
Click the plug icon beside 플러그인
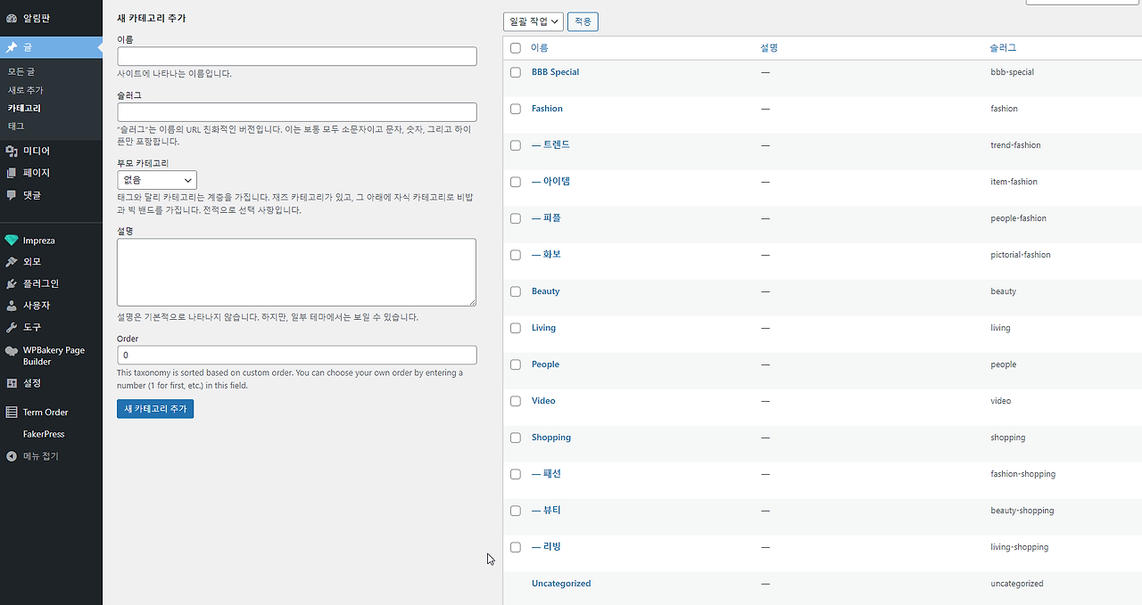point(12,283)
